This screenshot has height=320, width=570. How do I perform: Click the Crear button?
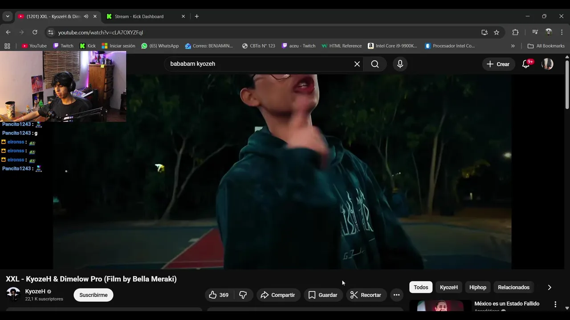point(498,64)
